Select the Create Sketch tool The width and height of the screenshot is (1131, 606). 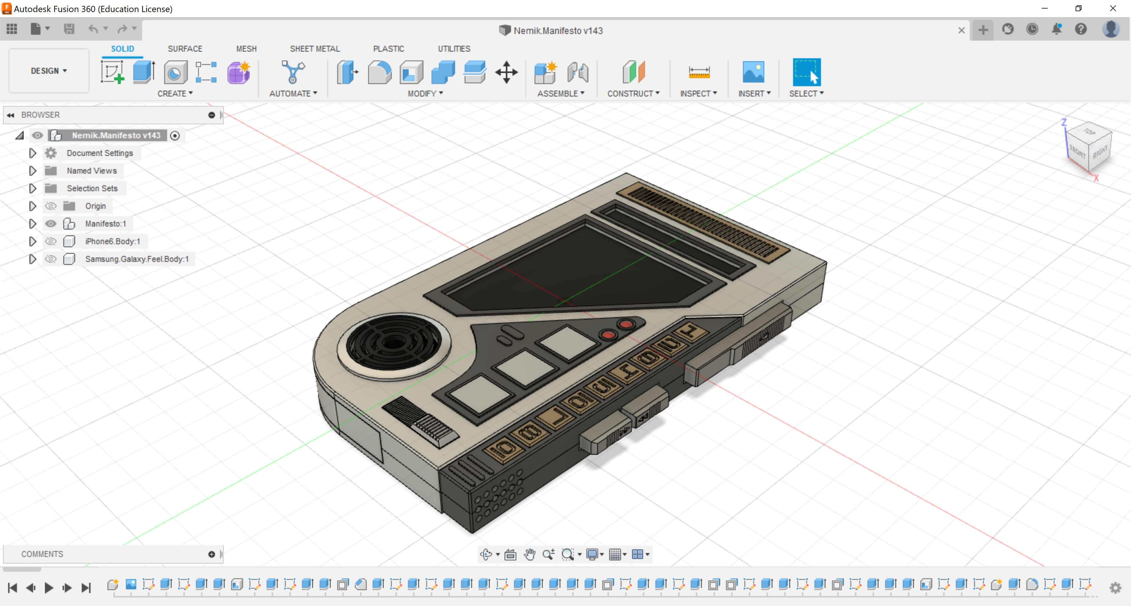click(113, 72)
